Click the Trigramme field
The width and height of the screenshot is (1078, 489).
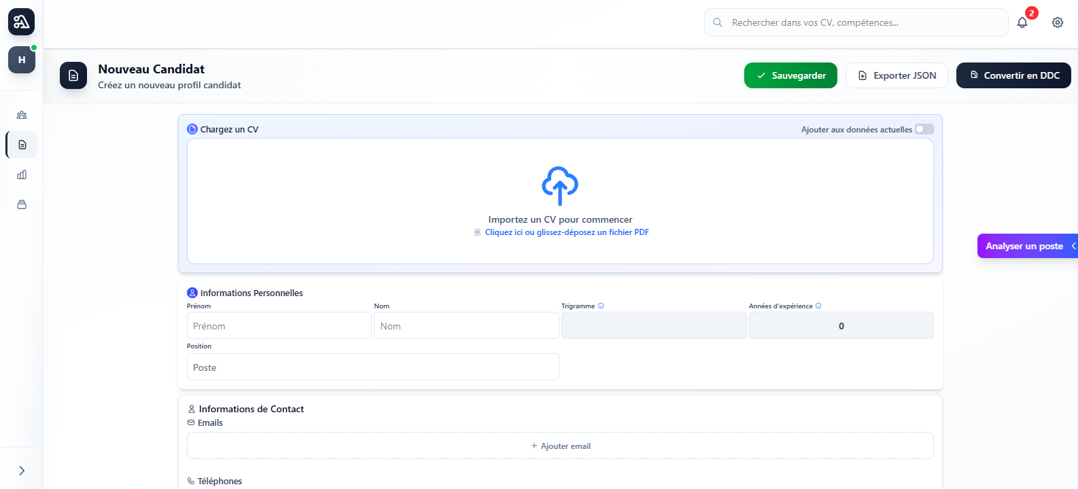(x=654, y=326)
